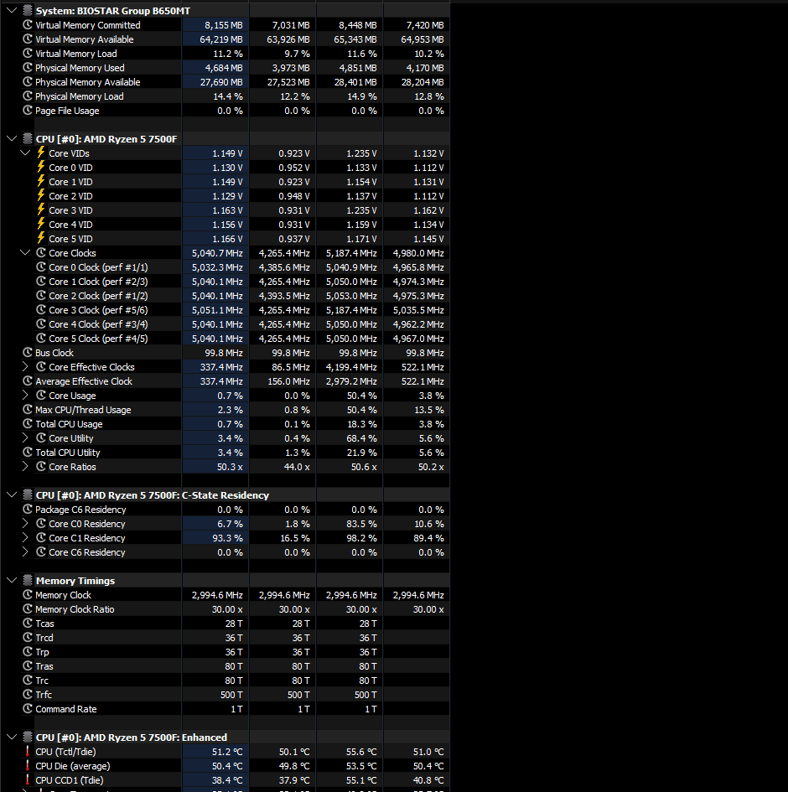
Task: Click the thermometer icon of CPU Die (average)
Action: coord(28,766)
